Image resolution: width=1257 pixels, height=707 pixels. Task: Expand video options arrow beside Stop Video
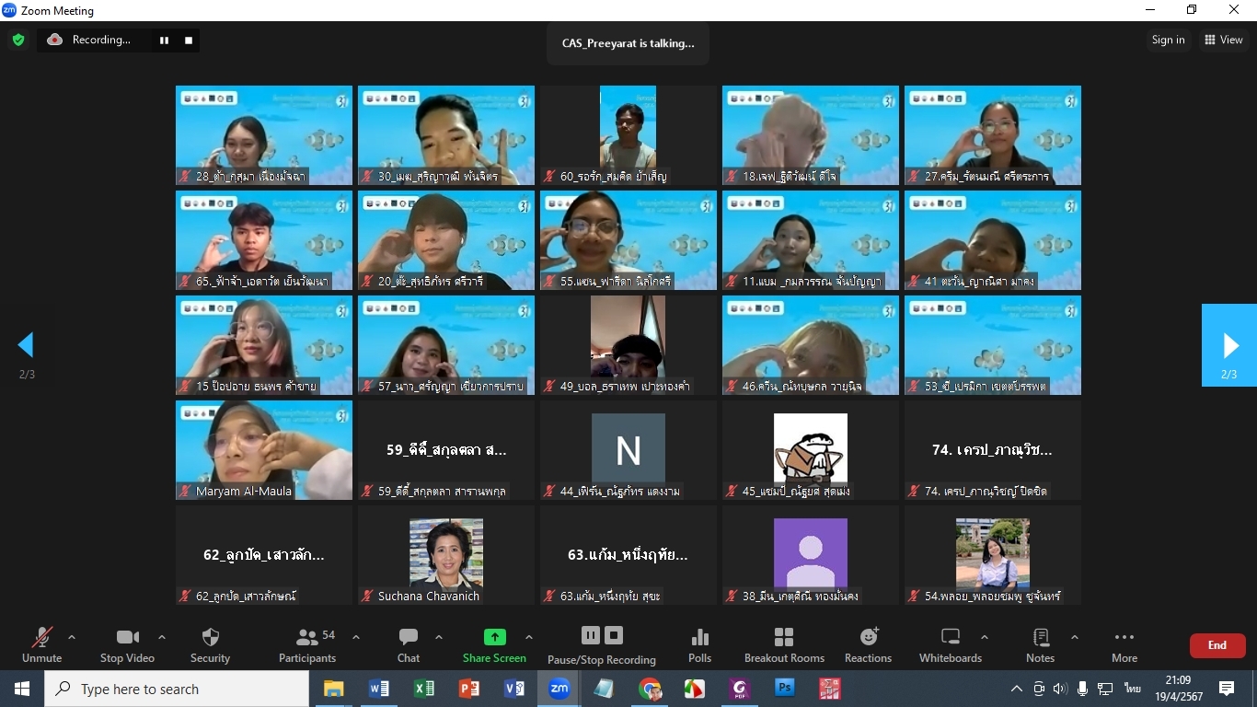coord(162,637)
